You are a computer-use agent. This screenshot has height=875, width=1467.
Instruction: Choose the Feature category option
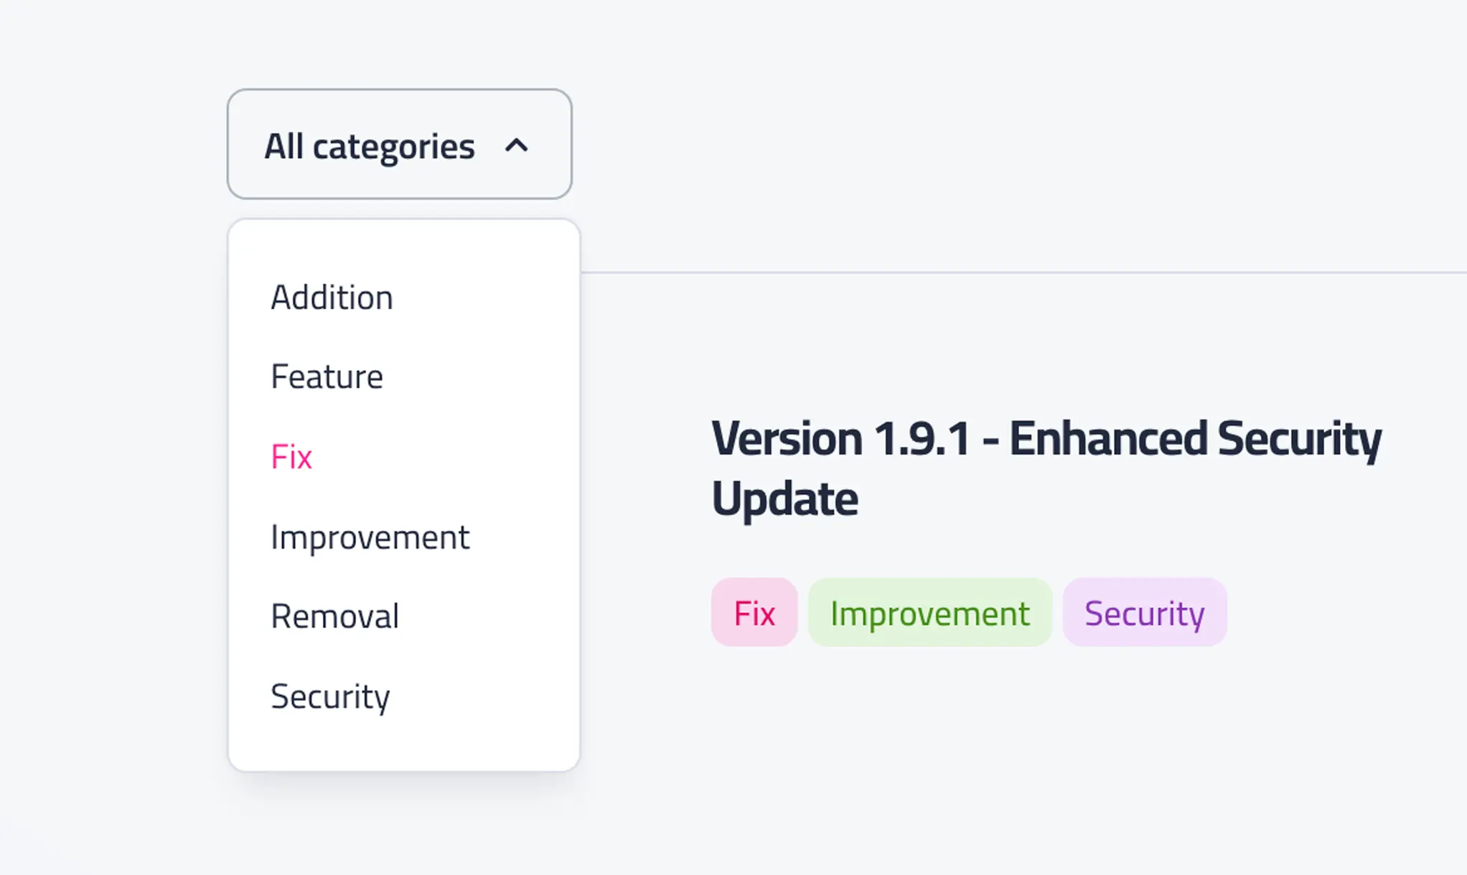click(x=327, y=377)
